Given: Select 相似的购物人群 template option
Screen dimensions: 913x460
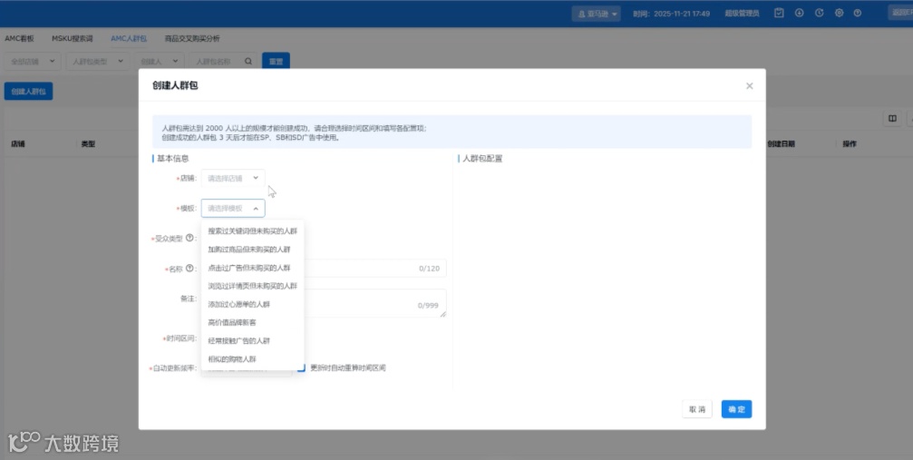Looking at the screenshot, I should (253, 359).
